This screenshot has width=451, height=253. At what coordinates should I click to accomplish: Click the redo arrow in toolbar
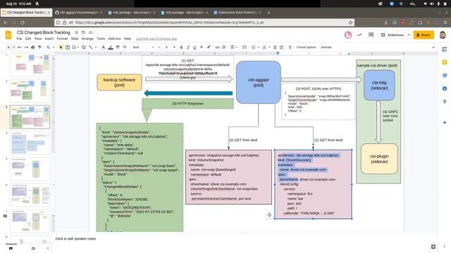(26, 47)
